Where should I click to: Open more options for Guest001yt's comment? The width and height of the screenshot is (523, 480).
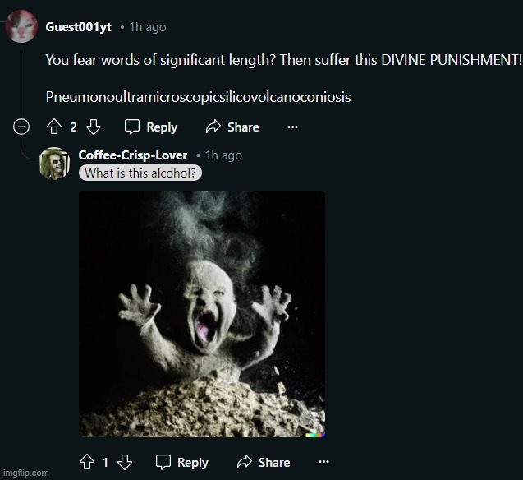click(x=292, y=127)
